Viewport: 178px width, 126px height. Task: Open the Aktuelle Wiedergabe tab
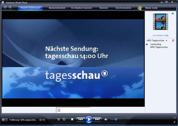coord(30,8)
